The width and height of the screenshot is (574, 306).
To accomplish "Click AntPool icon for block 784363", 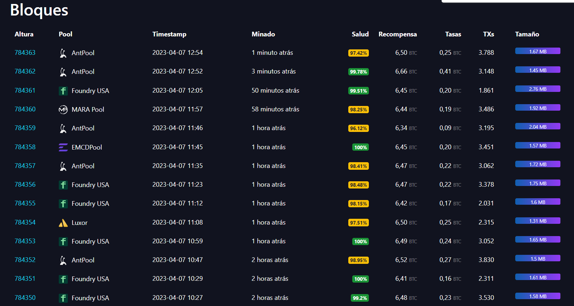I will [x=63, y=53].
